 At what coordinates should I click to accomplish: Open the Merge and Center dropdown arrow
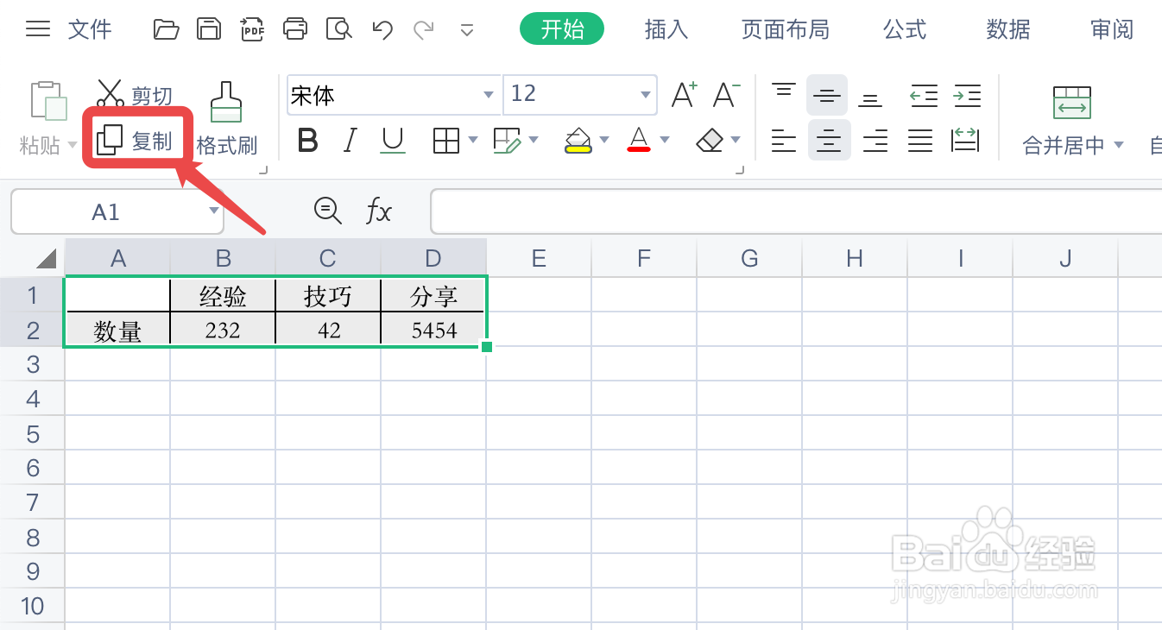pos(1119,145)
